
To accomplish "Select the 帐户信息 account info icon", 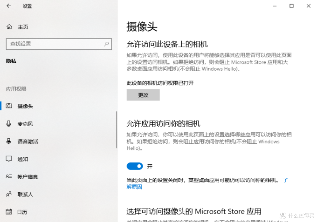I will tap(9, 176).
